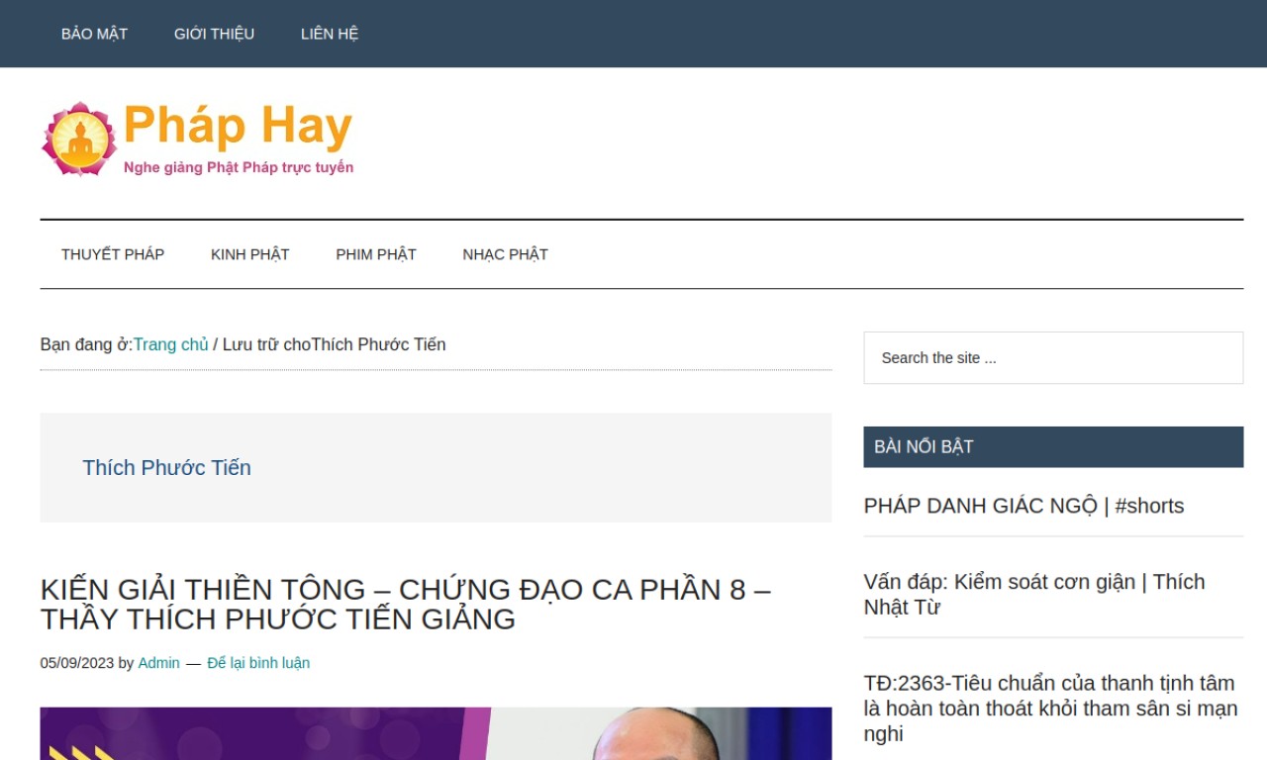Click the Pháp Hay site title text
This screenshot has height=760, width=1267.
tap(239, 127)
